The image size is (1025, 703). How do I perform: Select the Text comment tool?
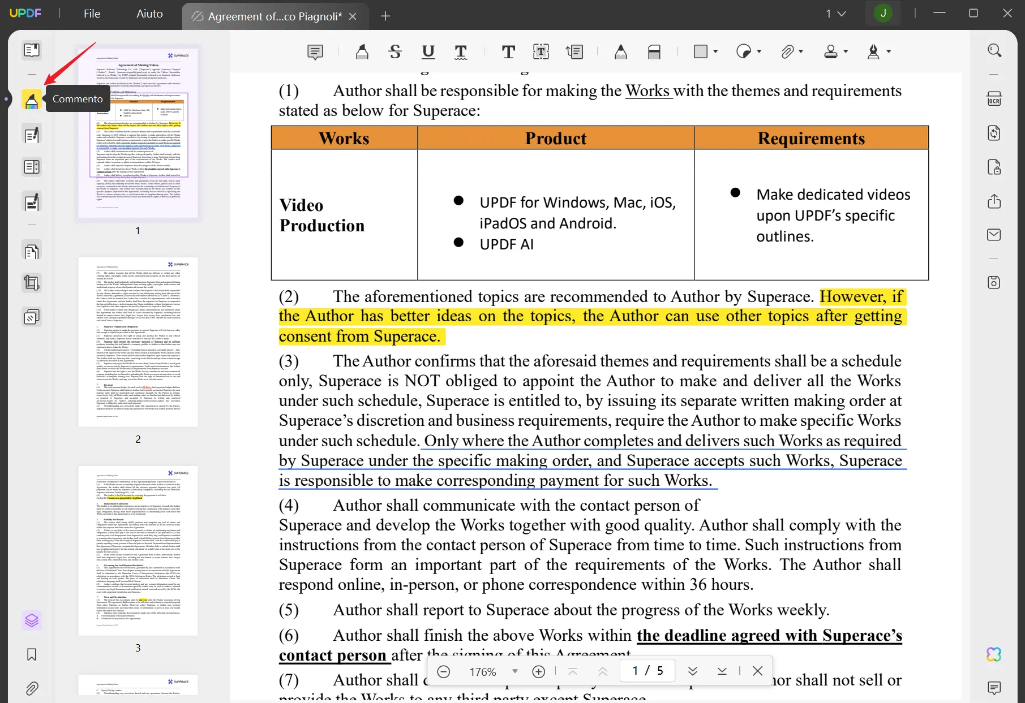pyautogui.click(x=508, y=52)
